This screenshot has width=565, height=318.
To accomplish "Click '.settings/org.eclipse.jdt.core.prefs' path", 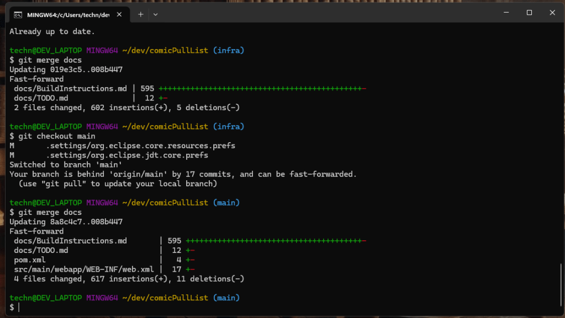I will click(127, 155).
